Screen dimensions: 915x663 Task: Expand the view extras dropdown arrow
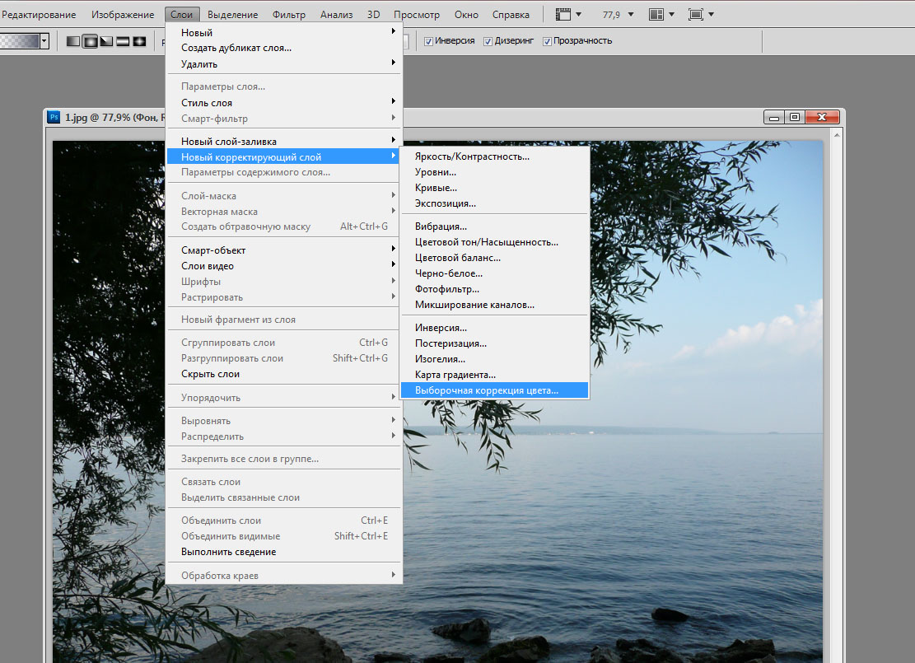(578, 14)
